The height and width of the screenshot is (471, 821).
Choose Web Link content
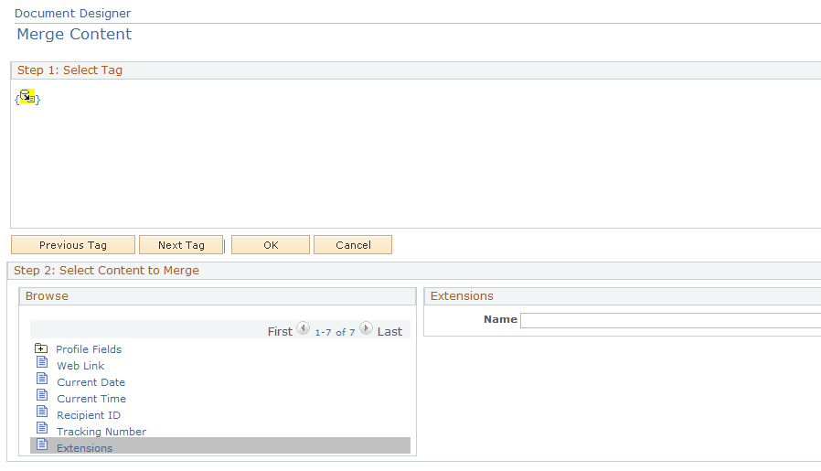[x=80, y=366]
